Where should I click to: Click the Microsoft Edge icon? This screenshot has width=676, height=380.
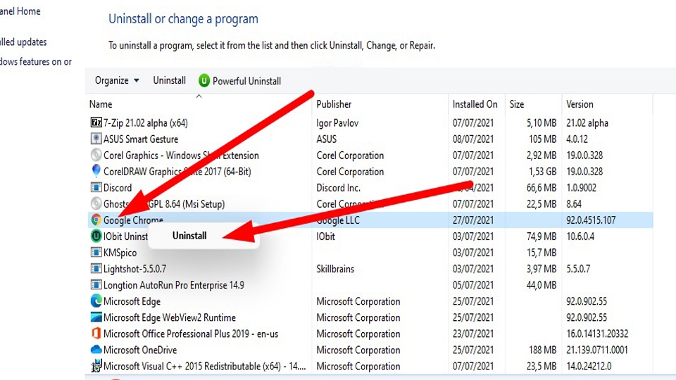96,301
